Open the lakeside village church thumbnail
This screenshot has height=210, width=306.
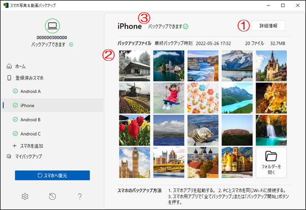point(169,66)
